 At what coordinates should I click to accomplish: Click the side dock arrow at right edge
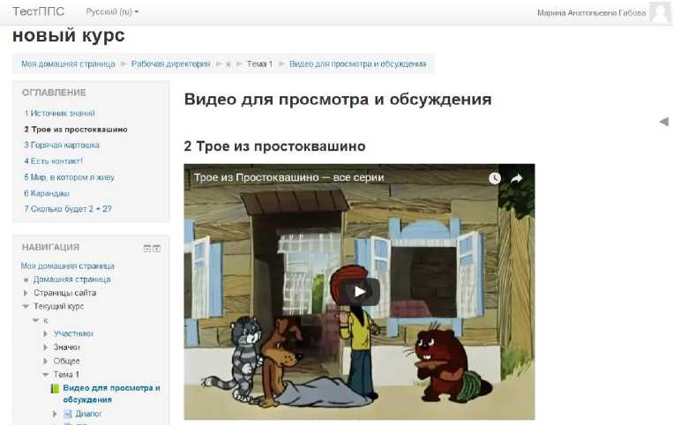pos(664,122)
